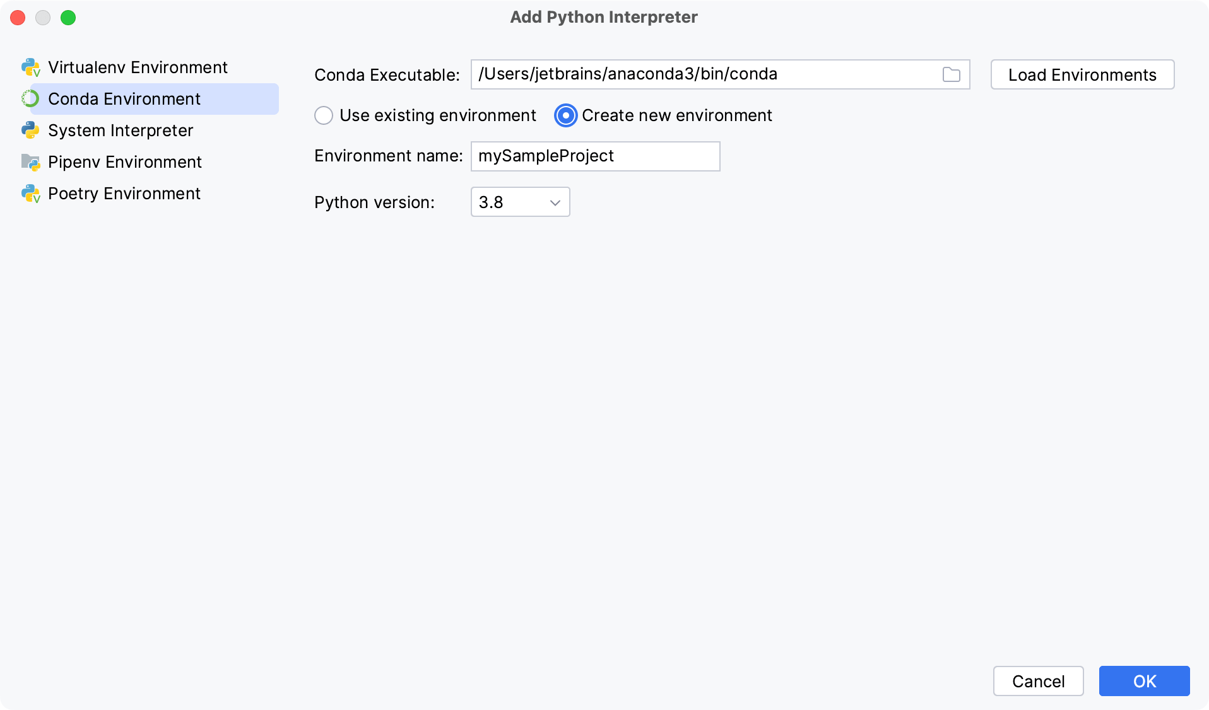Click the Load Environments button
The width and height of the screenshot is (1209, 710).
coord(1082,74)
